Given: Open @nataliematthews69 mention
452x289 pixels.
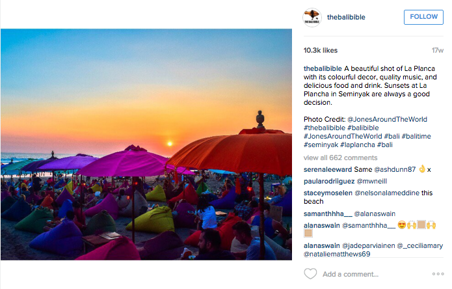Looking at the screenshot, I should [337, 254].
